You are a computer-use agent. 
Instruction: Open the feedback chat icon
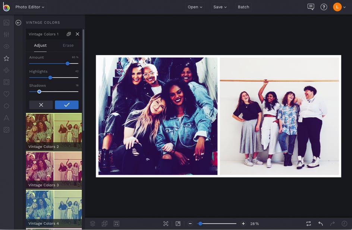(x=311, y=7)
